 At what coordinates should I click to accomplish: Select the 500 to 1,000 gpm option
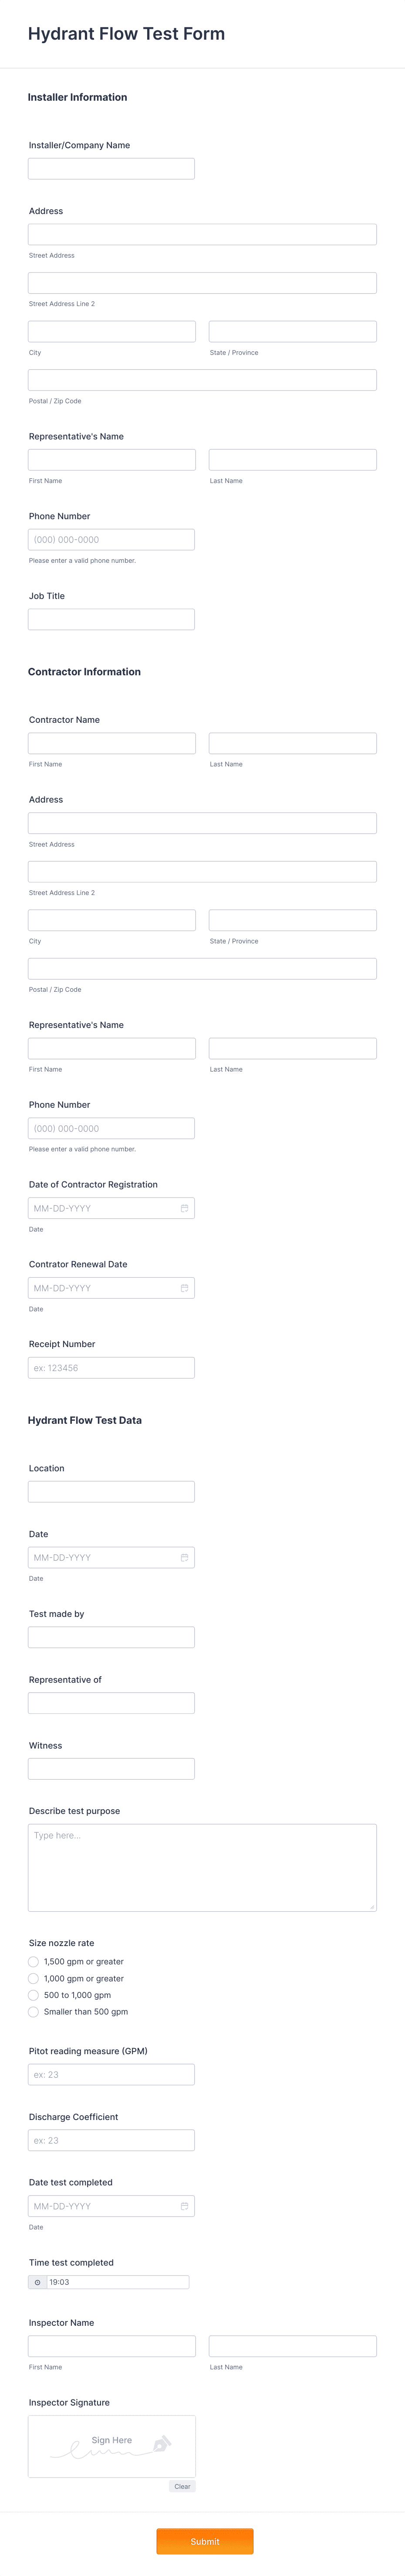click(x=33, y=1995)
